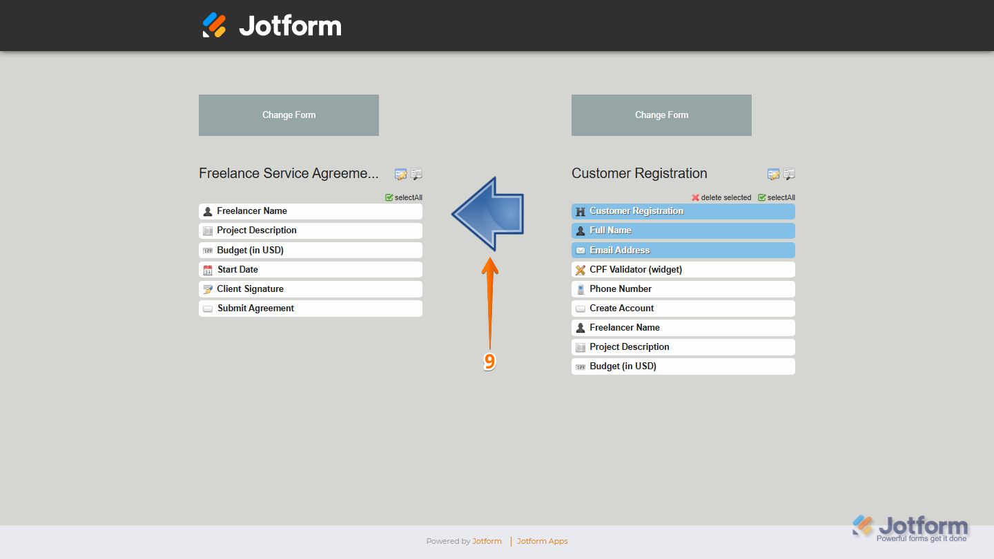Viewport: 994px width, 559px height.
Task: Tick selectAll above the Customer Registration list
Action: tap(777, 197)
